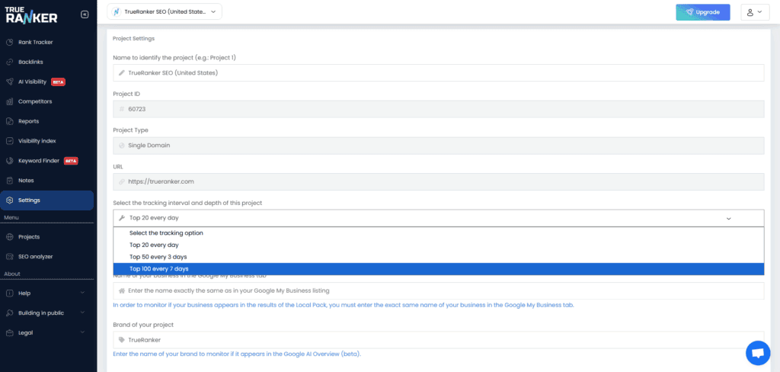Click the Notes icon in sidebar
The height and width of the screenshot is (372, 780).
click(x=9, y=181)
